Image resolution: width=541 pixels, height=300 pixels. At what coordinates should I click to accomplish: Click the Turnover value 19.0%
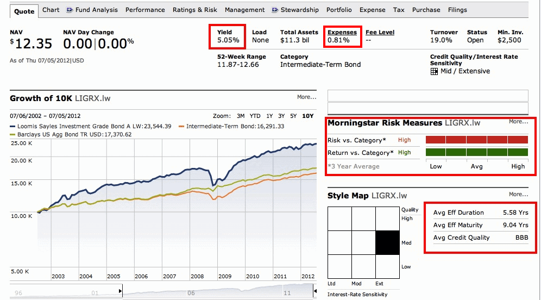[441, 40]
